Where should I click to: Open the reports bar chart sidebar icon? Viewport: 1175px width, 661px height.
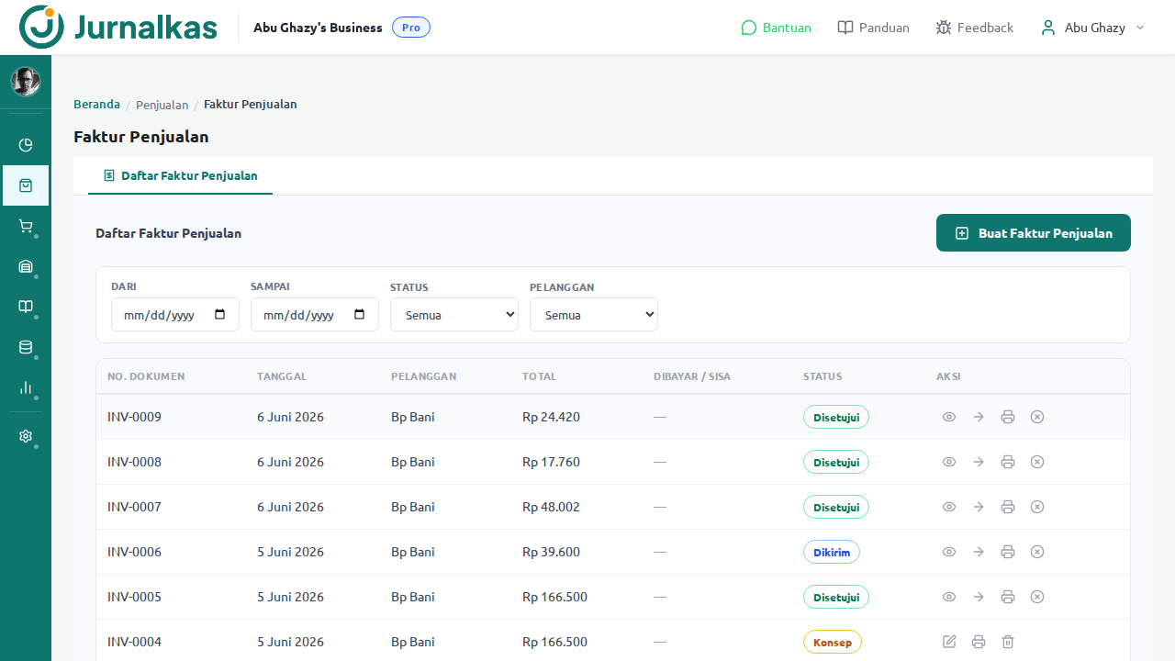click(x=26, y=387)
